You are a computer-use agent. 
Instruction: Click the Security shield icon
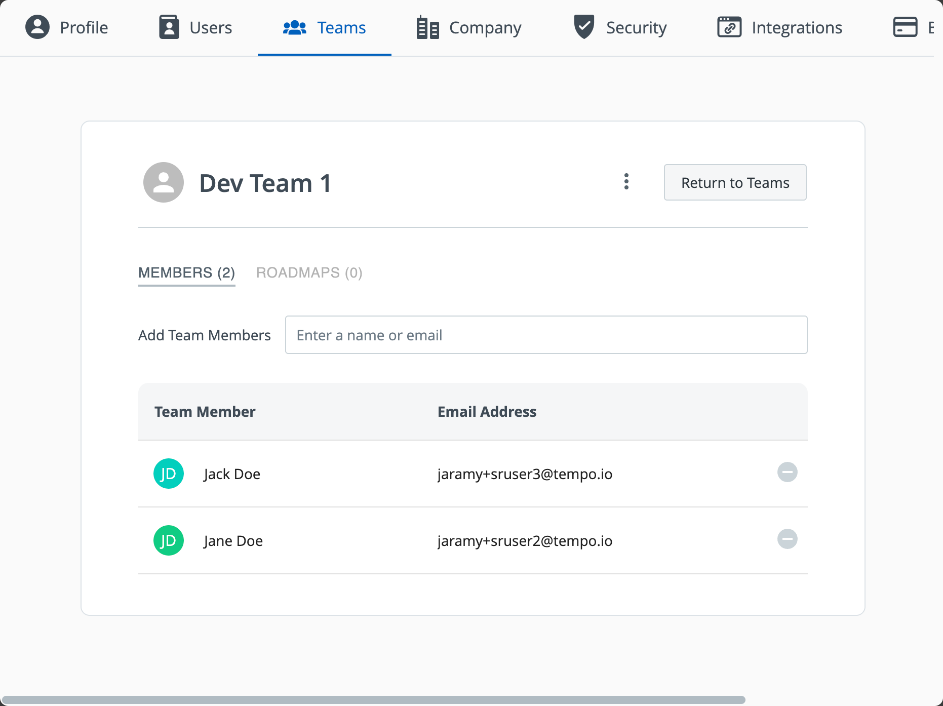[x=584, y=27]
